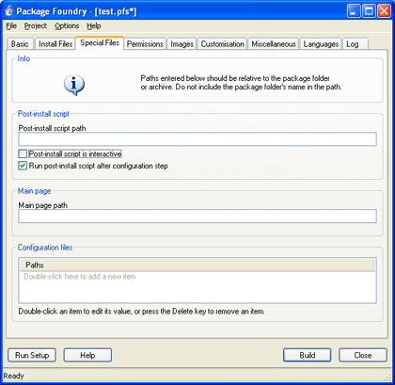
Task: Open the Help menu
Action: point(94,26)
